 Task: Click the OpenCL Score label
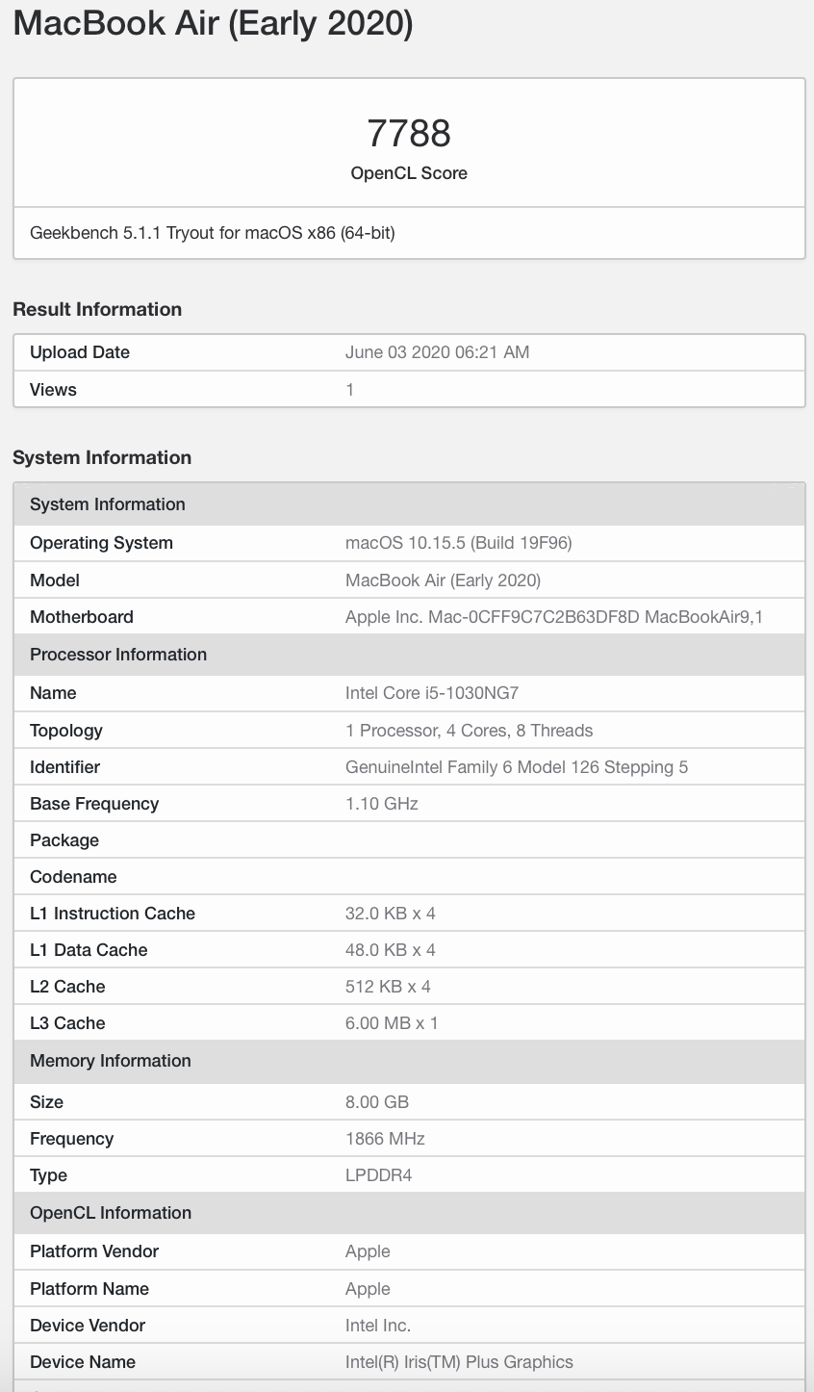tap(409, 173)
